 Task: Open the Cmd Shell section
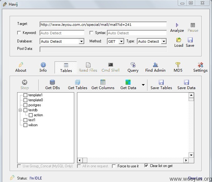click(x=111, y=67)
